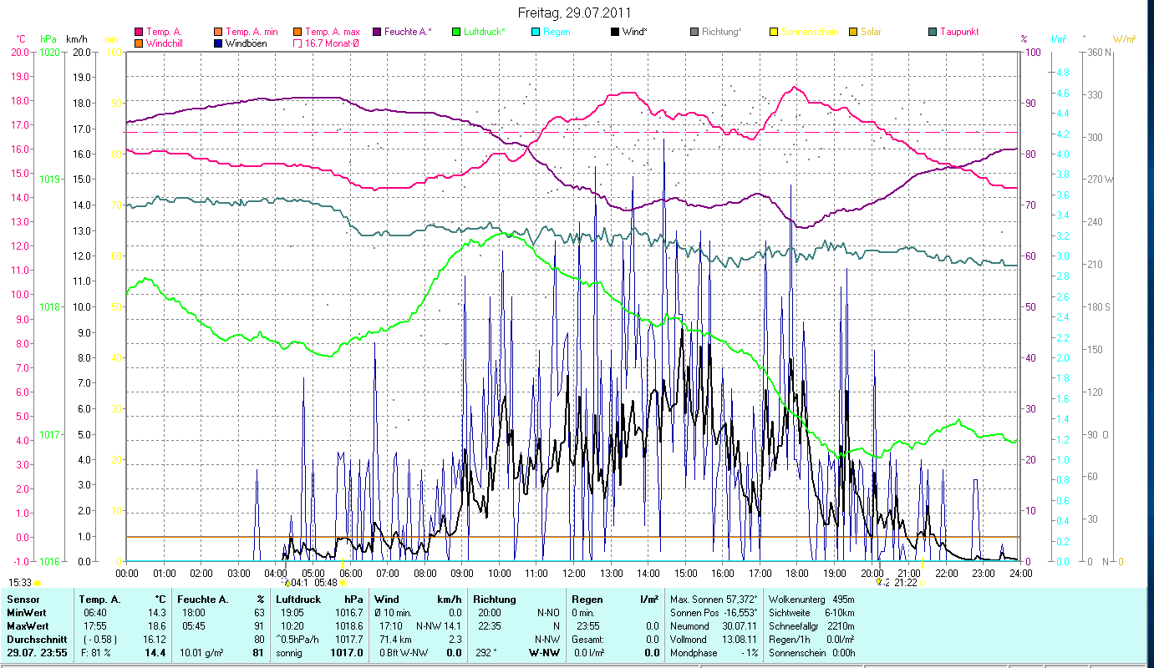
Task: Select the black Wind* legend square
Action: 615,33
